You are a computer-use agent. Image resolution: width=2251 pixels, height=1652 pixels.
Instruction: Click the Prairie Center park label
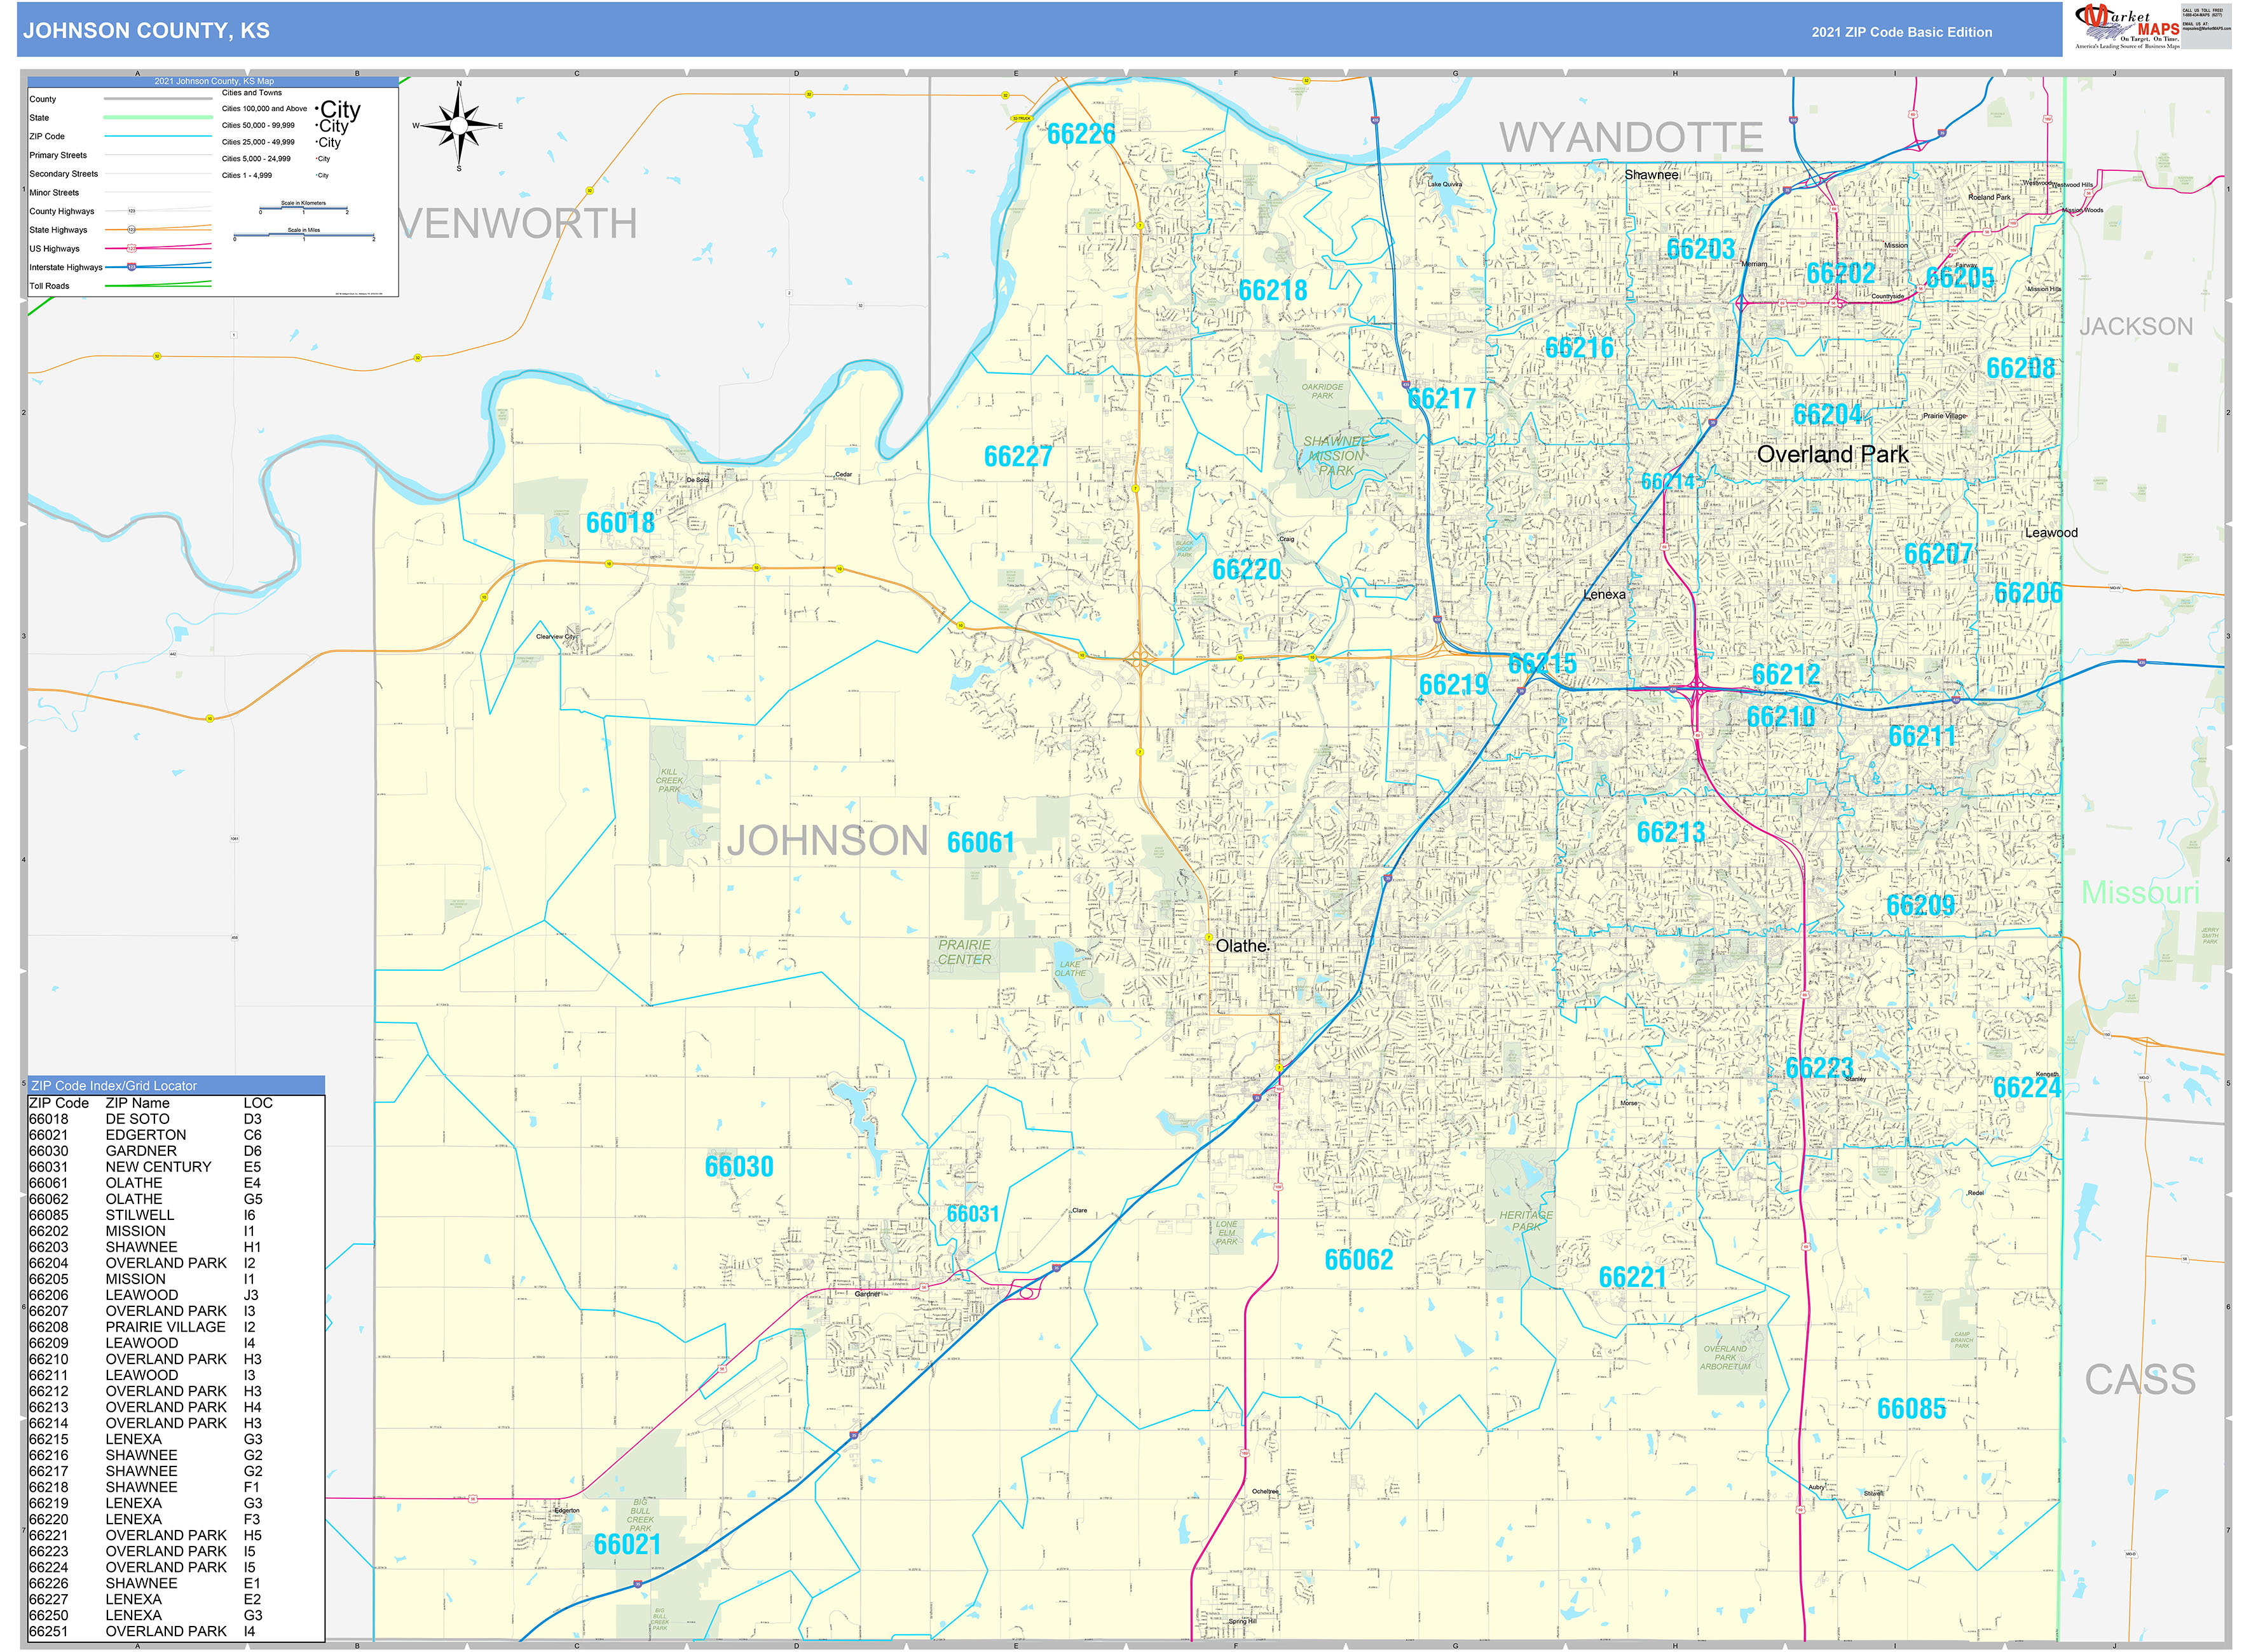(964, 953)
